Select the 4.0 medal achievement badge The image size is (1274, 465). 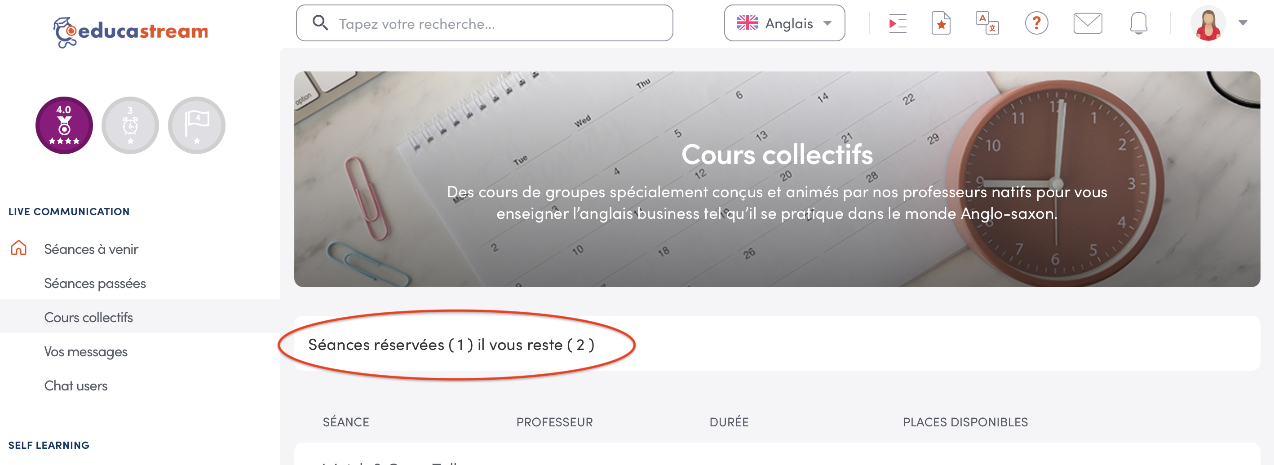click(x=64, y=125)
